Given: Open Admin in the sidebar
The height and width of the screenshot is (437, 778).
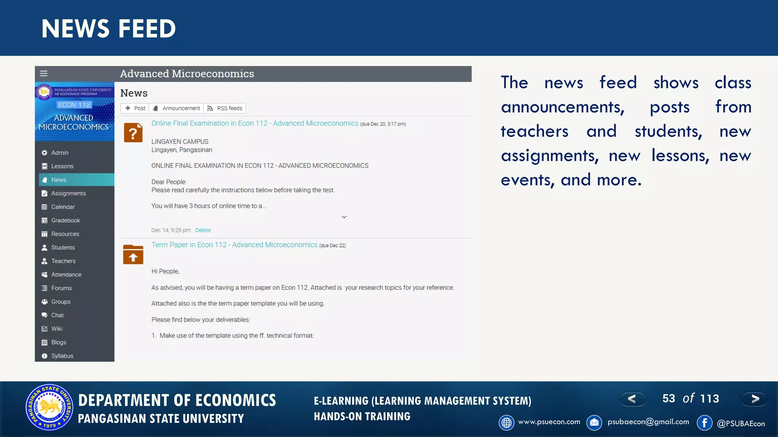Looking at the screenshot, I should coord(76,152).
